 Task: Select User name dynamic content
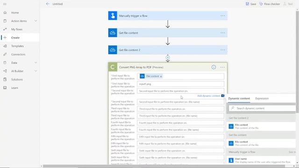[261, 160]
